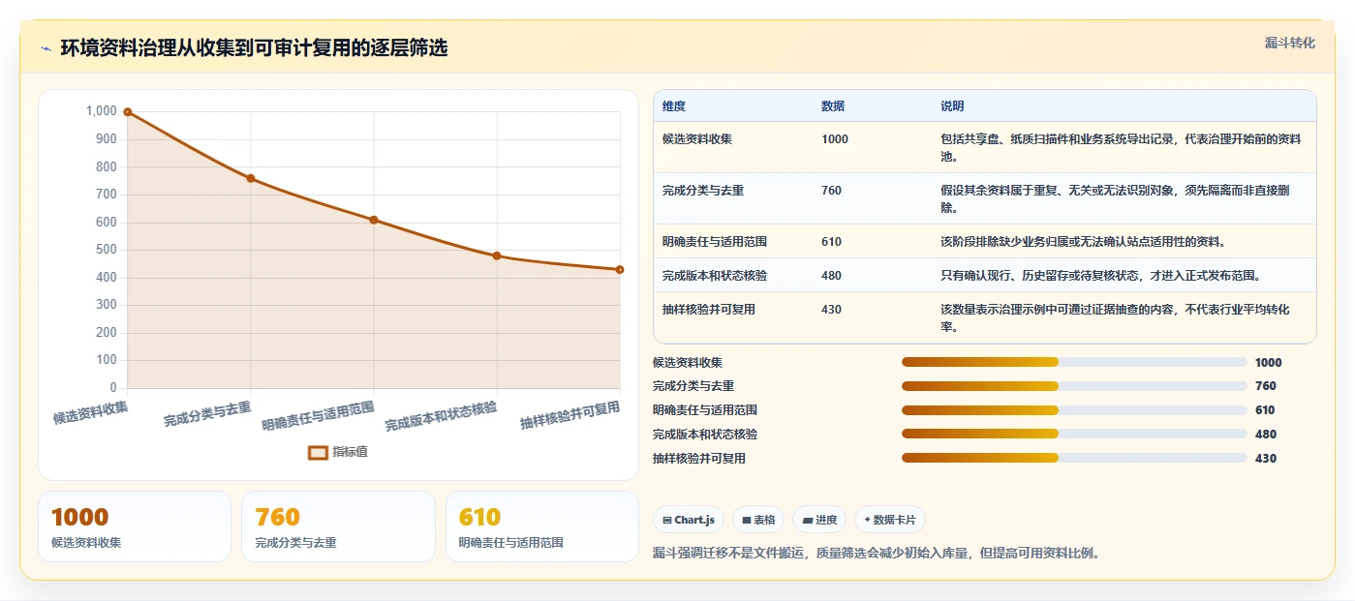Click chart point for 抽样核验并可复用
This screenshot has width=1355, height=601.
point(620,269)
